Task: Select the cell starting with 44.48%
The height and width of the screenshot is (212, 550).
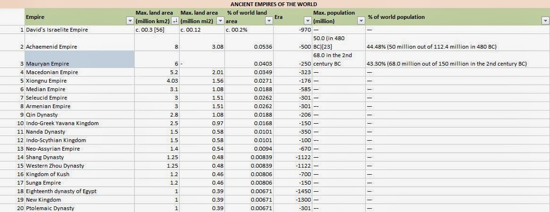Action: coord(457,42)
